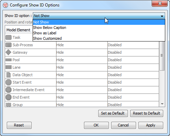Click the Group dashed-box icon
This screenshot has height=136, width=170.
tap(8, 105)
